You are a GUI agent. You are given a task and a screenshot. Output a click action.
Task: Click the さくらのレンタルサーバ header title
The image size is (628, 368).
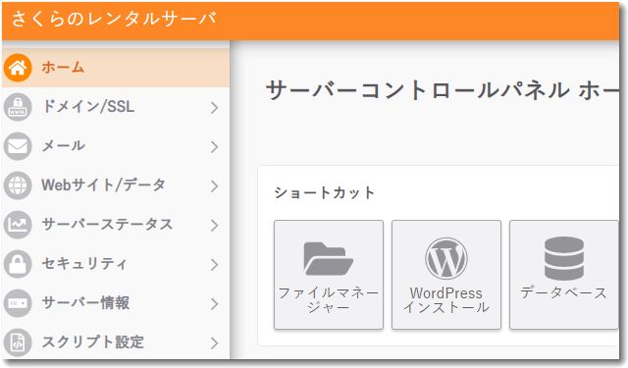tap(114, 19)
